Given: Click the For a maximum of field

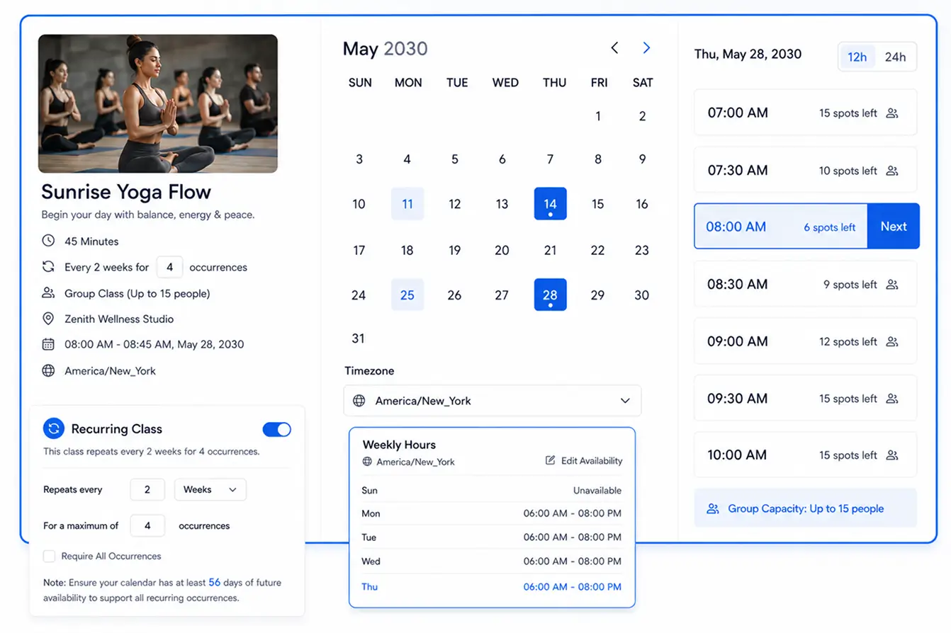Looking at the screenshot, I should pos(147,526).
